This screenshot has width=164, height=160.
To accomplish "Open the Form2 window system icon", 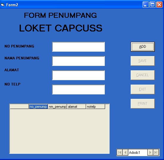I will [x=2, y=5].
